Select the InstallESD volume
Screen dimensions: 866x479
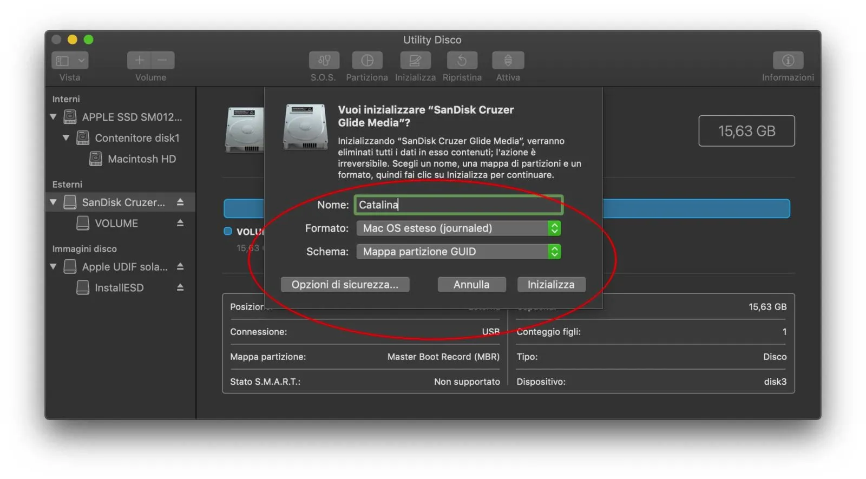pyautogui.click(x=119, y=288)
